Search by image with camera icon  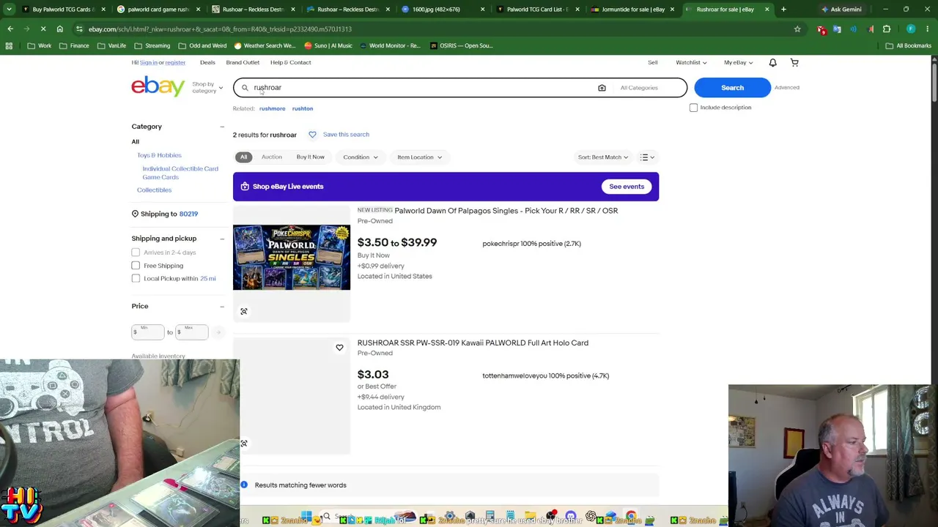tap(602, 88)
